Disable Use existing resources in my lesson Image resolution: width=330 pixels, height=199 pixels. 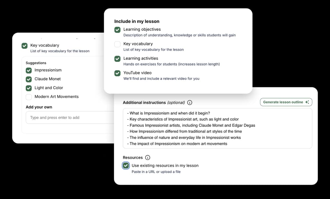(x=126, y=165)
